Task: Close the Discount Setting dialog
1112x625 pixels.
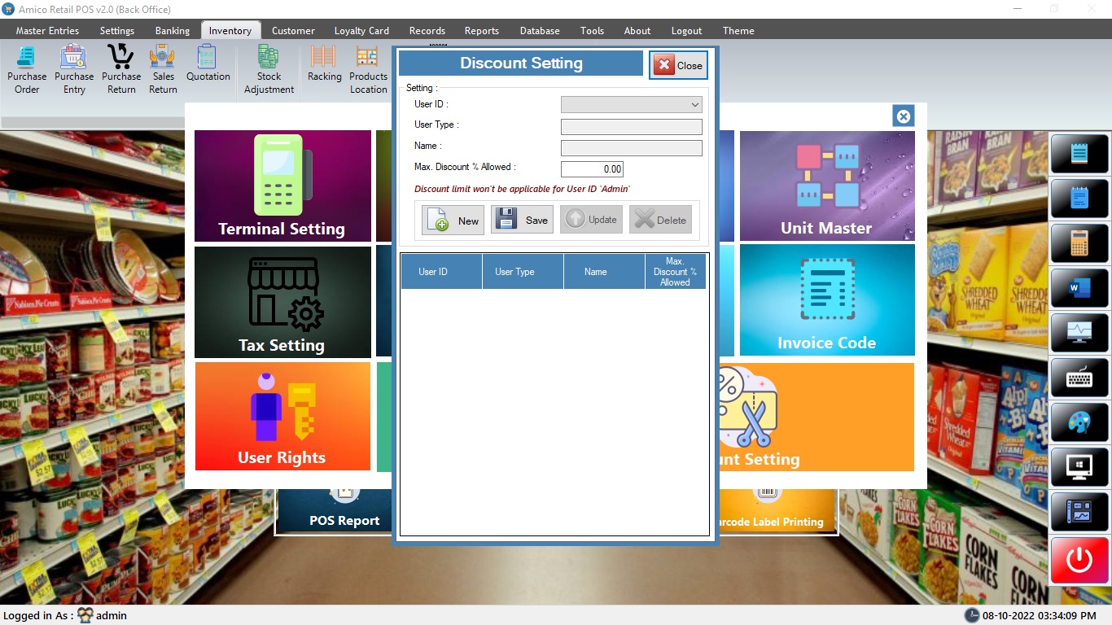Action: tap(678, 66)
